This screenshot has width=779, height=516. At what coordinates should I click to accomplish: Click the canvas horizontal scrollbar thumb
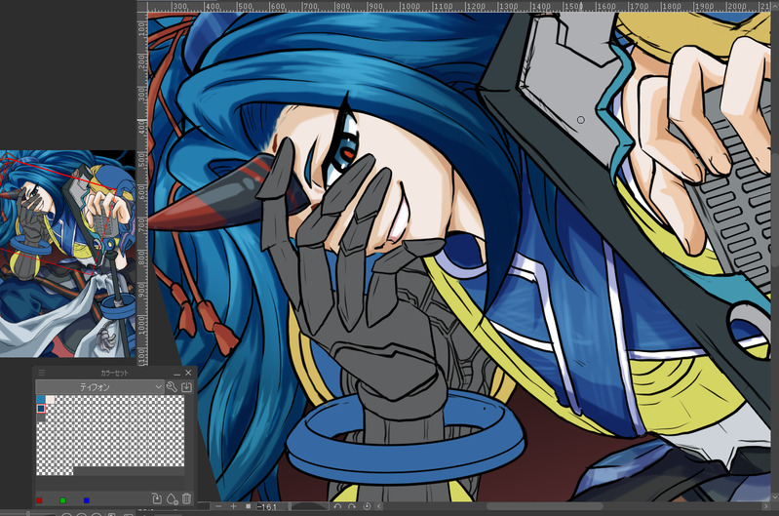click(544, 506)
